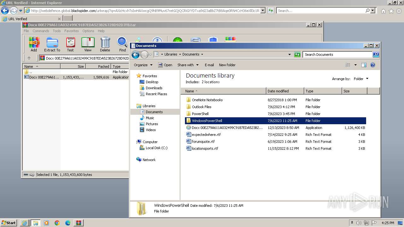Viewport: 404px width, 227px height.
Task: Open Windows Media Player taskbar icon
Action: click(x=46, y=223)
